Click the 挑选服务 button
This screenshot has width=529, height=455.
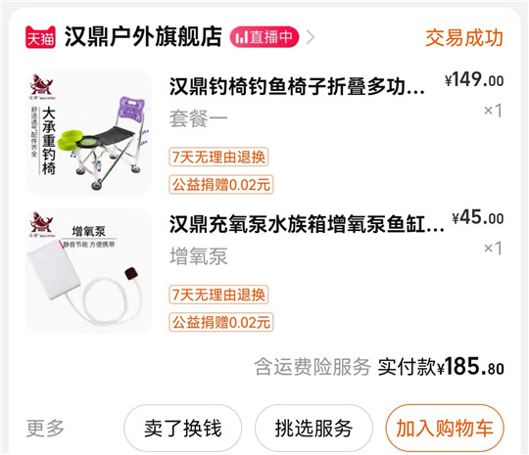pyautogui.click(x=313, y=428)
